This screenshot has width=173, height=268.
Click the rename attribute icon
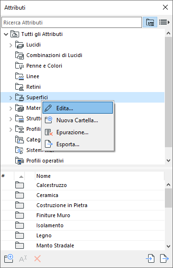tap(23, 259)
